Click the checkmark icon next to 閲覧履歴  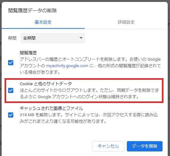[x=11, y=63]
